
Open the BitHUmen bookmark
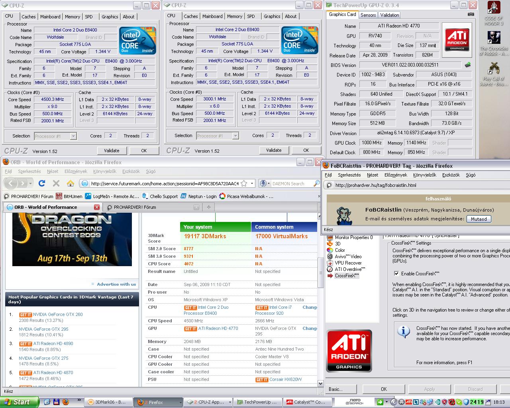[x=69, y=196]
